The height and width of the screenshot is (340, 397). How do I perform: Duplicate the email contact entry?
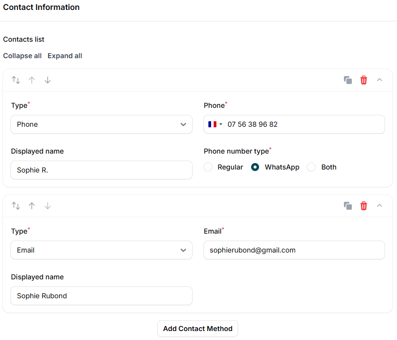coord(348,206)
